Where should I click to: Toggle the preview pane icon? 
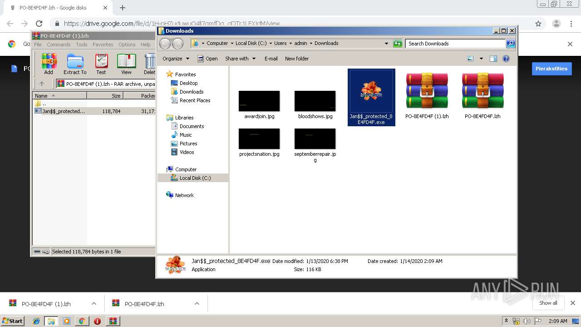coord(493,59)
